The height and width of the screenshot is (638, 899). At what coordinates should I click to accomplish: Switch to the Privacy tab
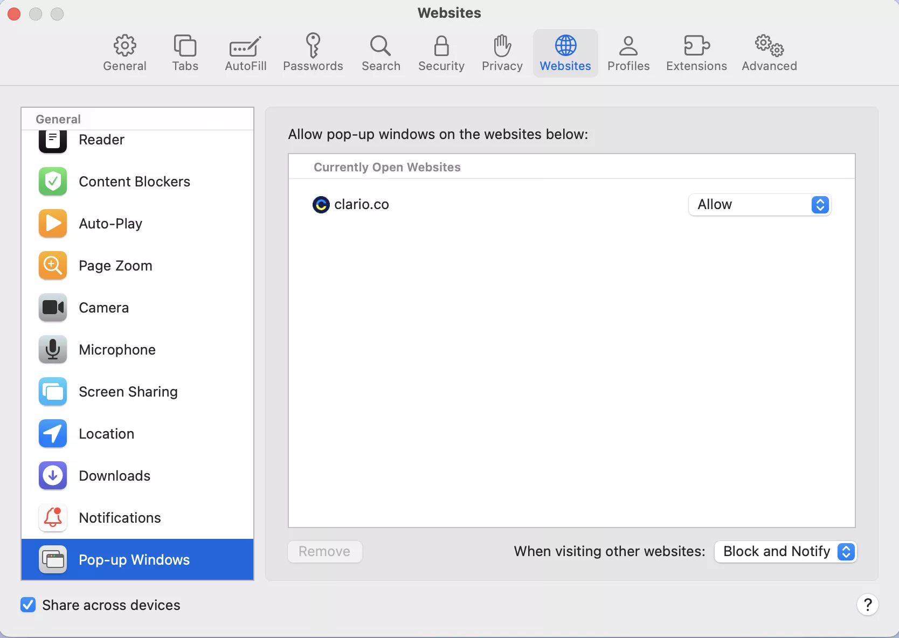point(502,53)
